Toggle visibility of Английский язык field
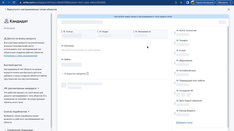This screenshot has width=234, height=131. (177, 71)
